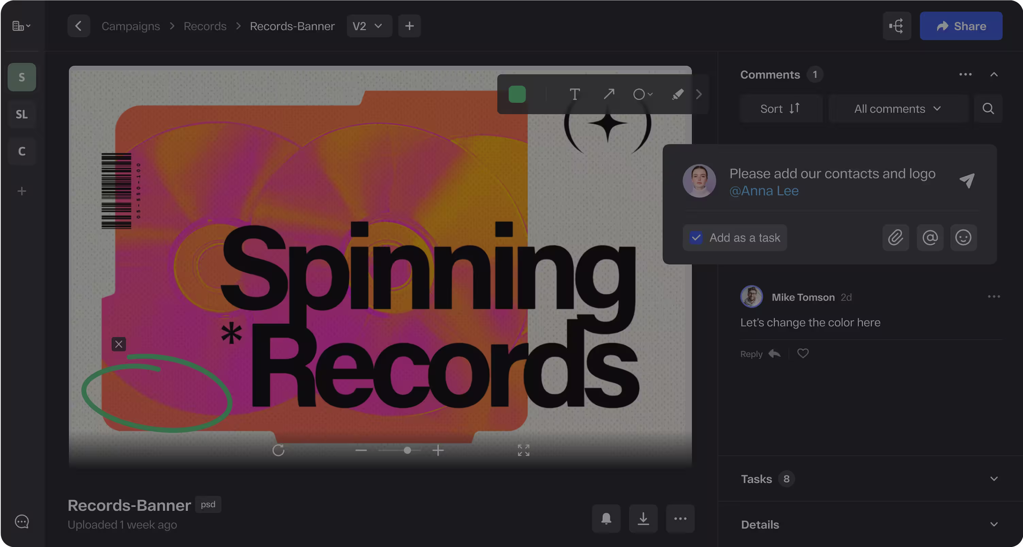The height and width of the screenshot is (547, 1023).
Task: Select the highlighter marker tool
Action: click(677, 94)
